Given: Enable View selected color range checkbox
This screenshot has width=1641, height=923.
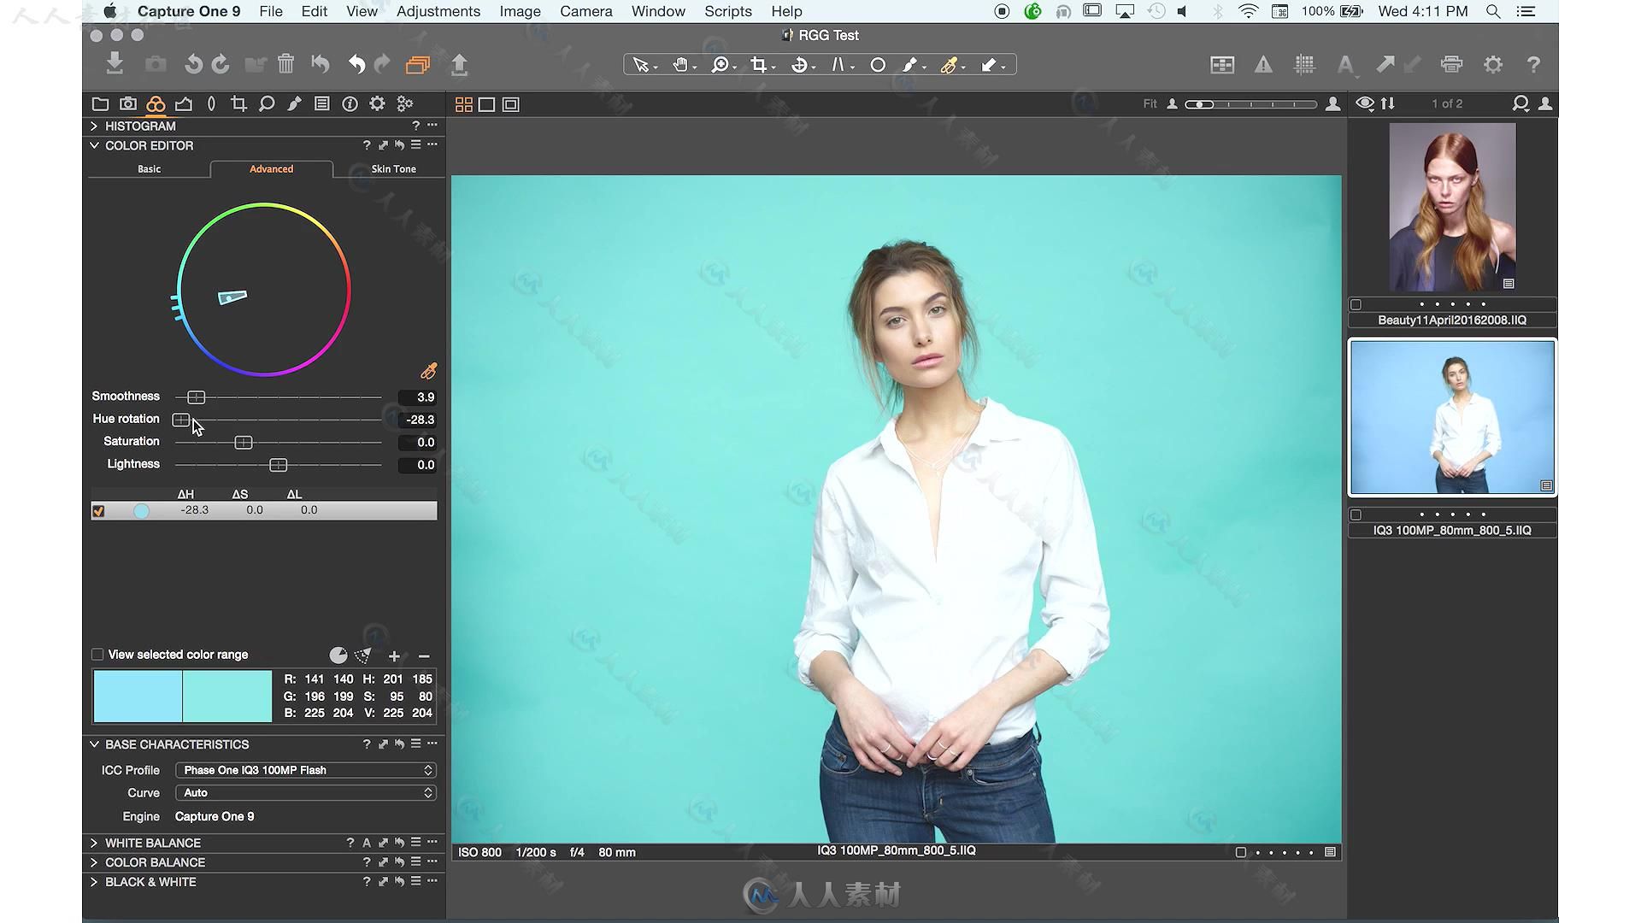Looking at the screenshot, I should click(97, 655).
